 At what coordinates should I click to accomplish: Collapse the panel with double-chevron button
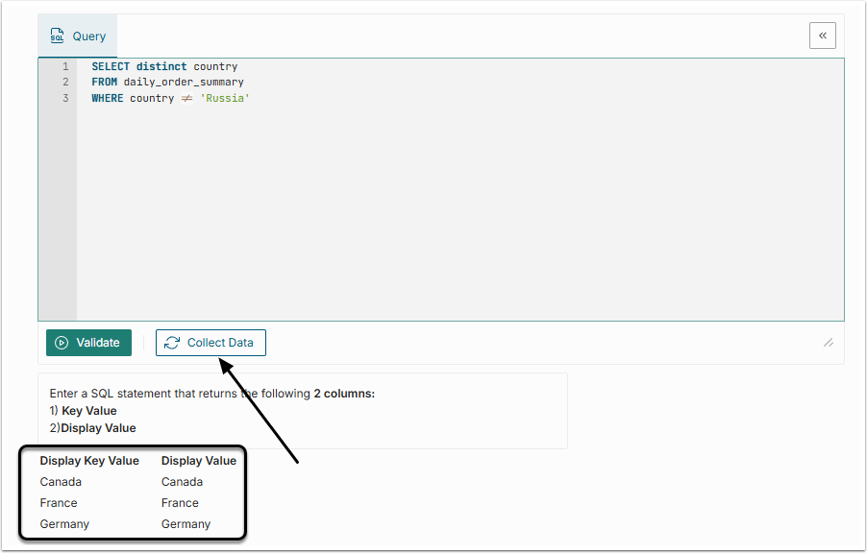822,36
